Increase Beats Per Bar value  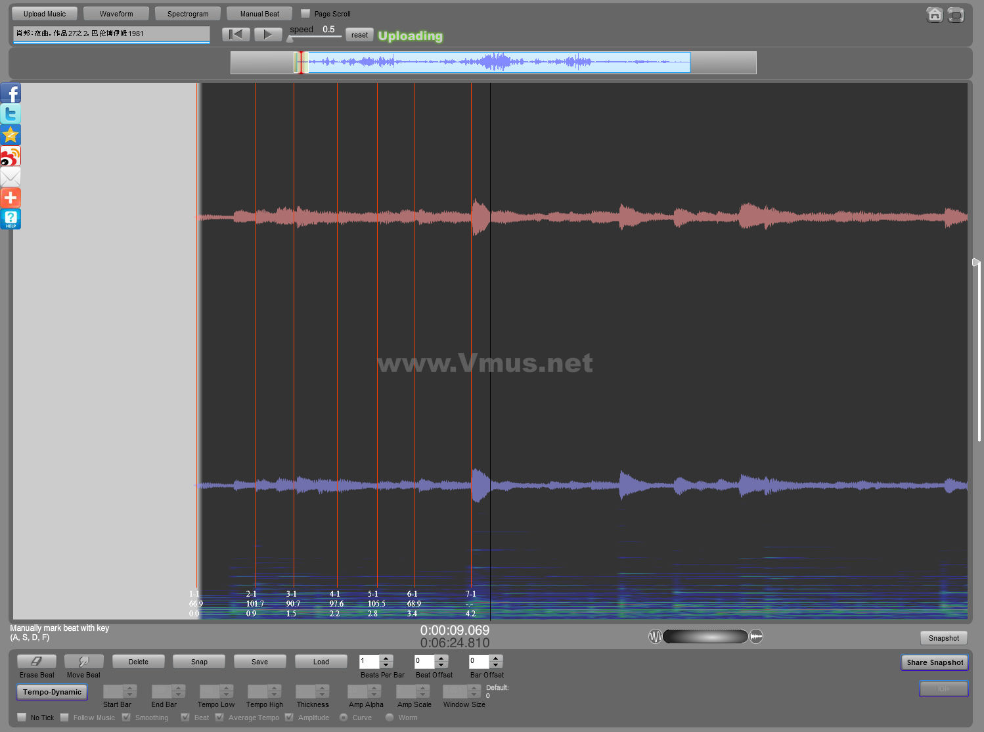(386, 658)
